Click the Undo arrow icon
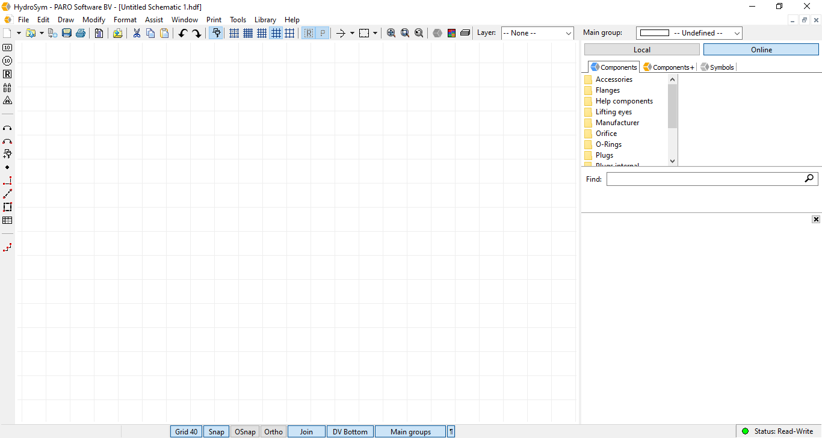Image resolution: width=822 pixels, height=438 pixels. tap(183, 33)
